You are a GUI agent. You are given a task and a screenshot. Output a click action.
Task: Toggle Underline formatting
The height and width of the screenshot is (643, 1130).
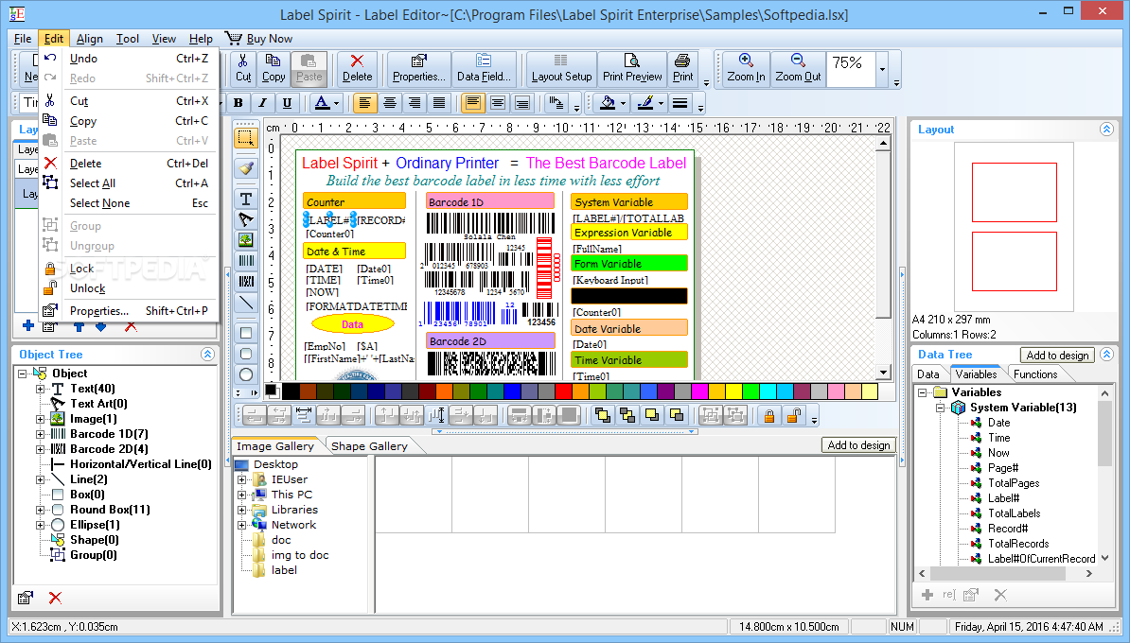[x=288, y=103]
